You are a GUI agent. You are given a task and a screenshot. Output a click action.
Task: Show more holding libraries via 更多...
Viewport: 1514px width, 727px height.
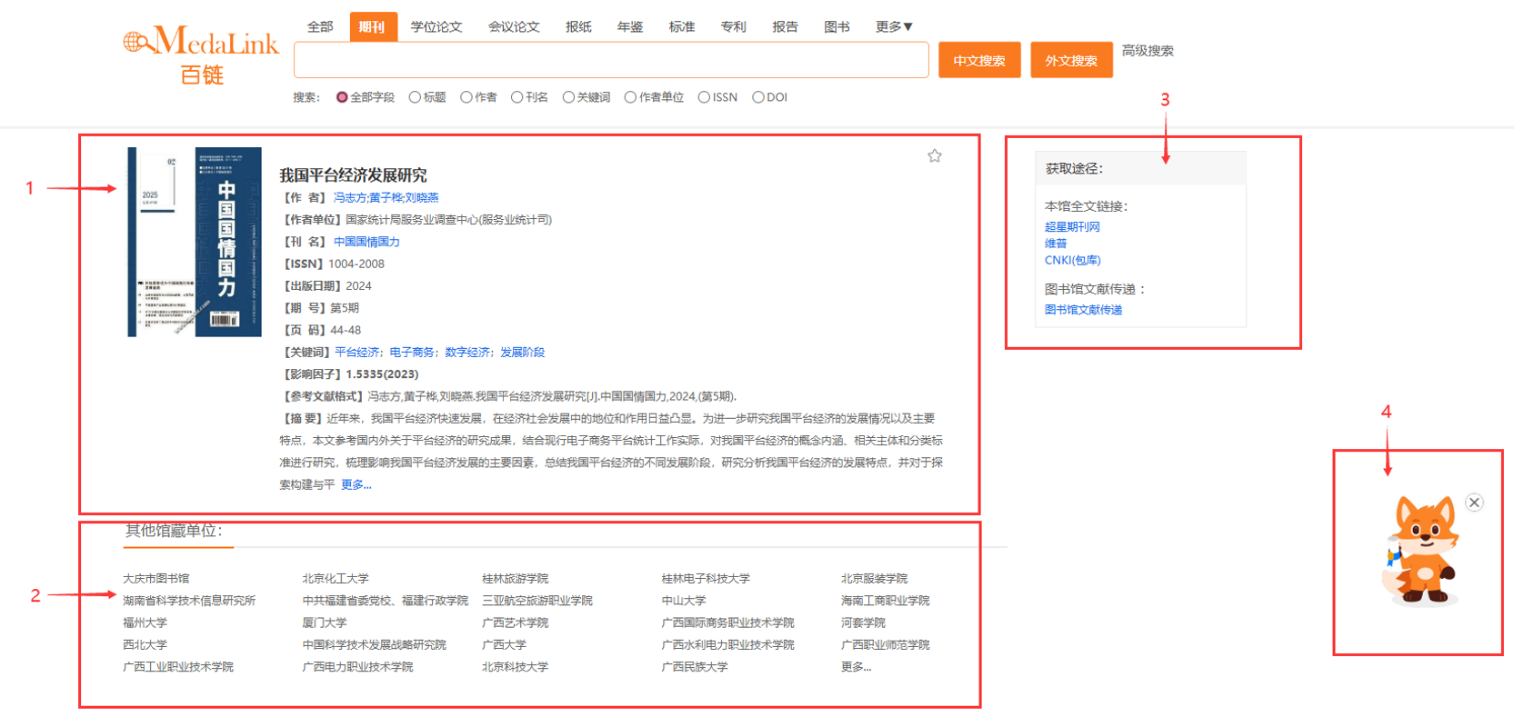point(856,667)
